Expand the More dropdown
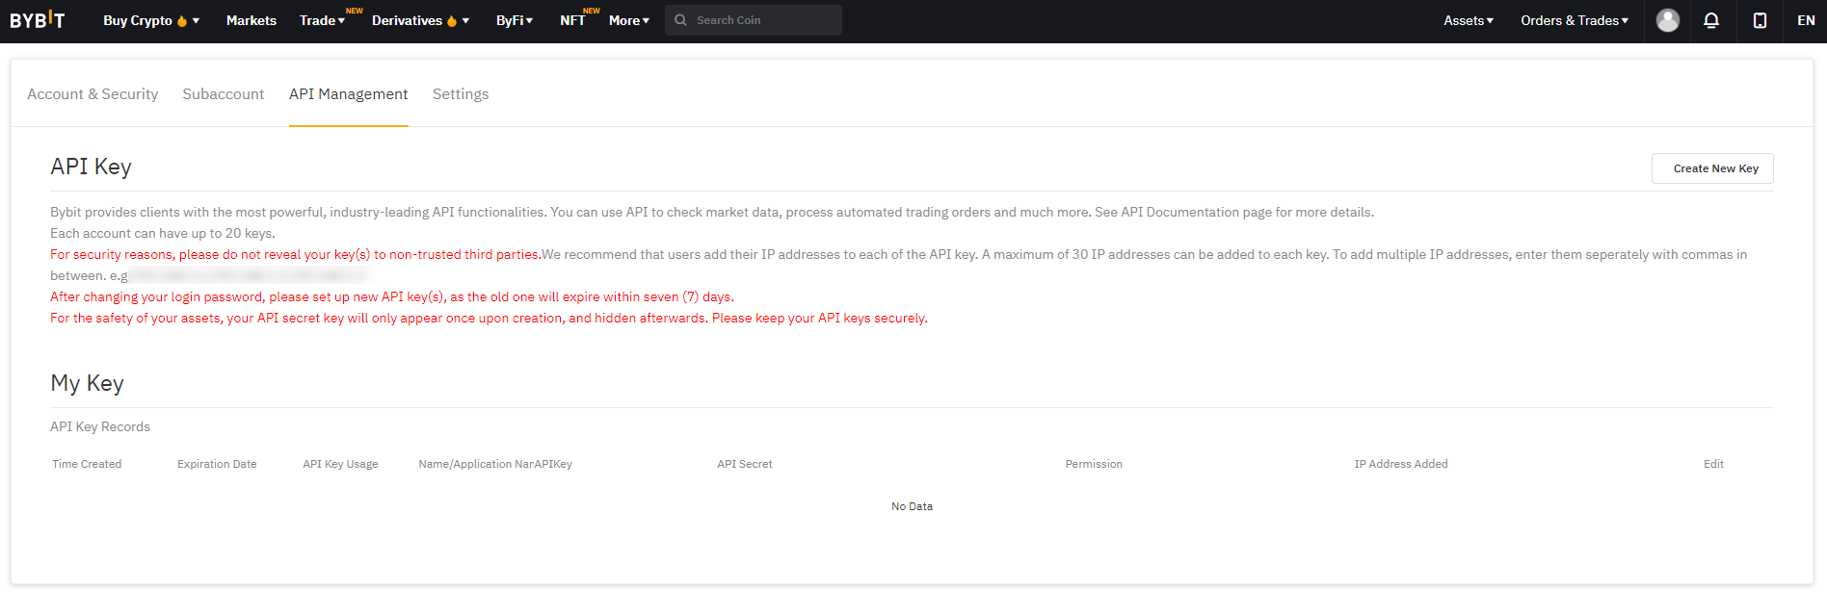This screenshot has height=616, width=1827. (629, 20)
